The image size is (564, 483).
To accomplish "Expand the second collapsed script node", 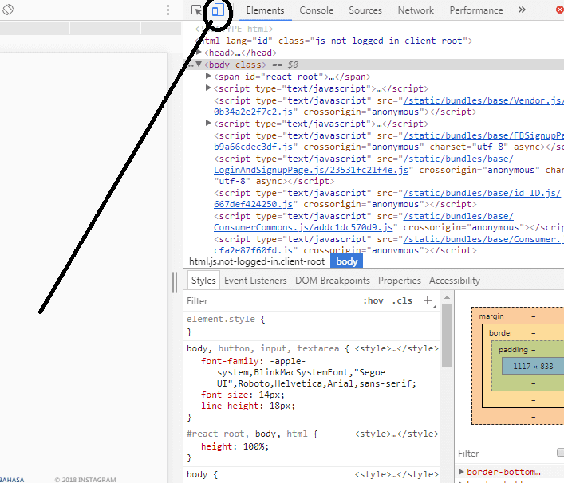I will [208, 124].
